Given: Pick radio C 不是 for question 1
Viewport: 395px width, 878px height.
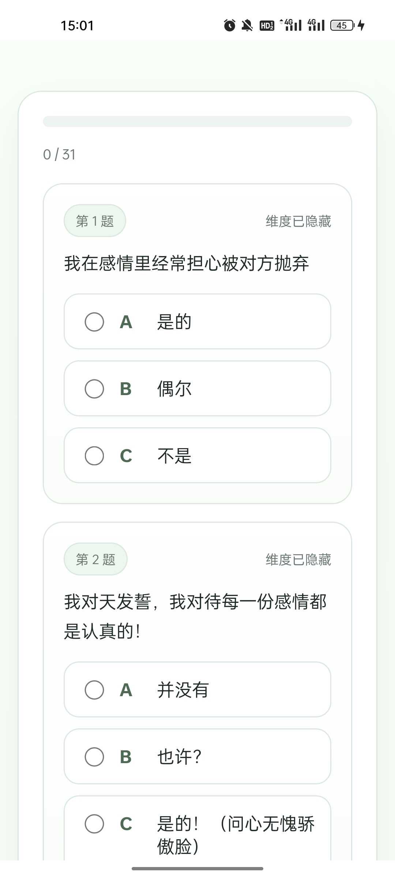Looking at the screenshot, I should 94,455.
